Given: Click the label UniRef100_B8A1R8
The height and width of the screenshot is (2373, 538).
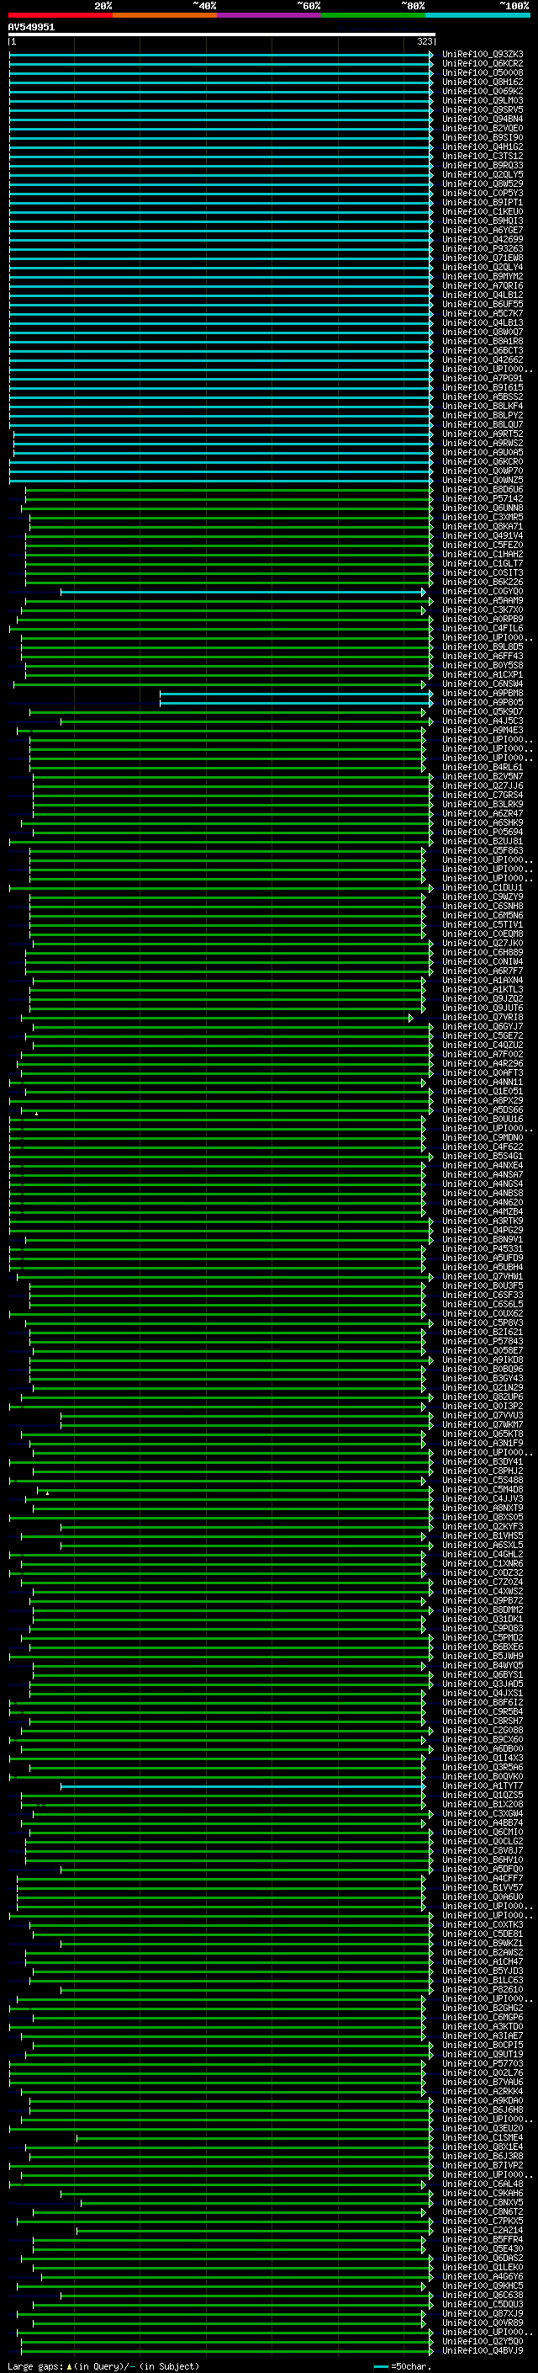Looking at the screenshot, I should click(x=483, y=342).
